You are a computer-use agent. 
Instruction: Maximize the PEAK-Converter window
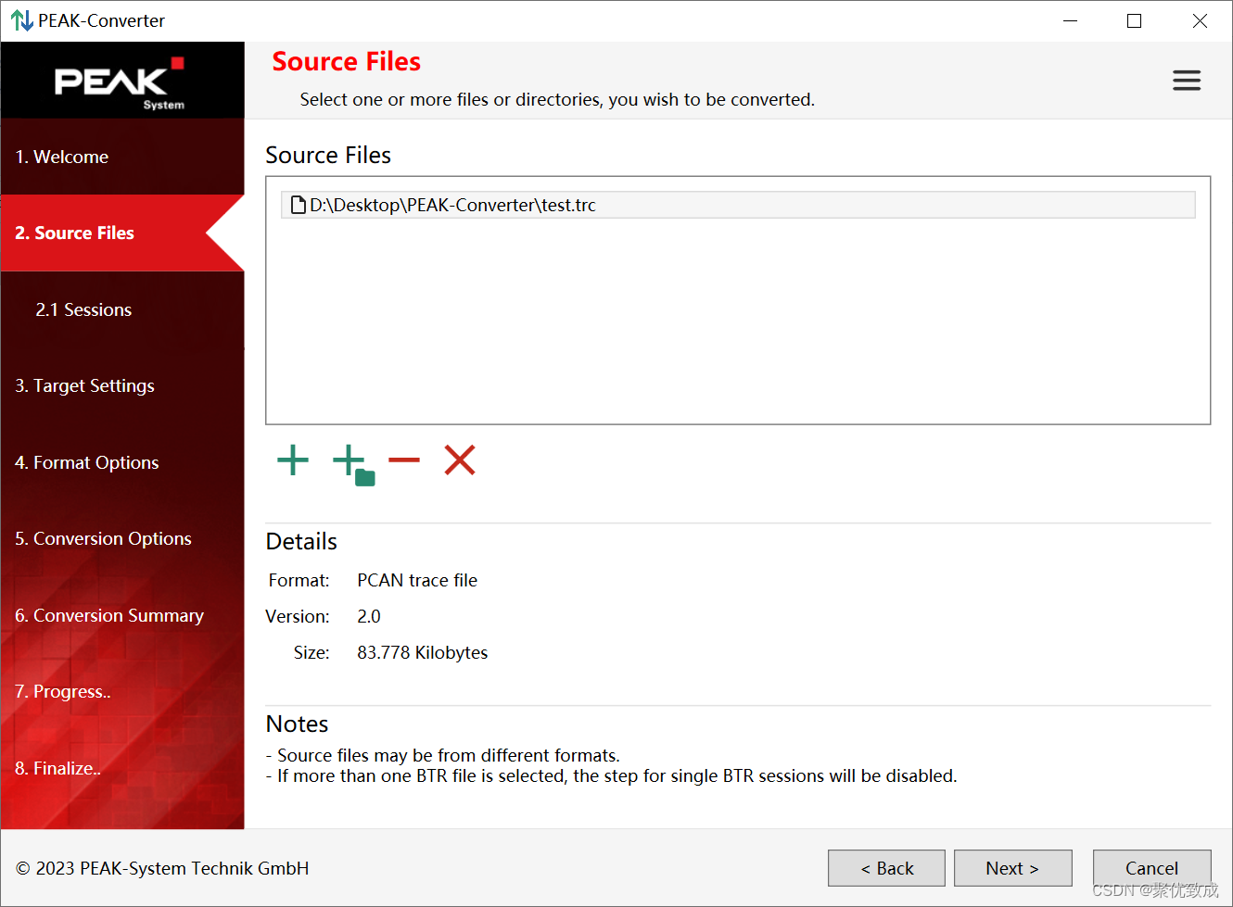click(1134, 20)
